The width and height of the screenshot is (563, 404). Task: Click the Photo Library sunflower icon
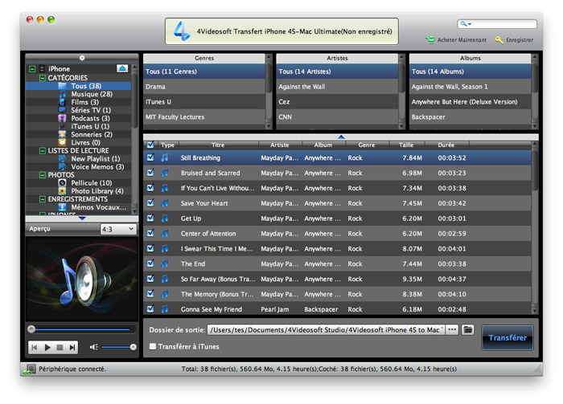pos(62,191)
